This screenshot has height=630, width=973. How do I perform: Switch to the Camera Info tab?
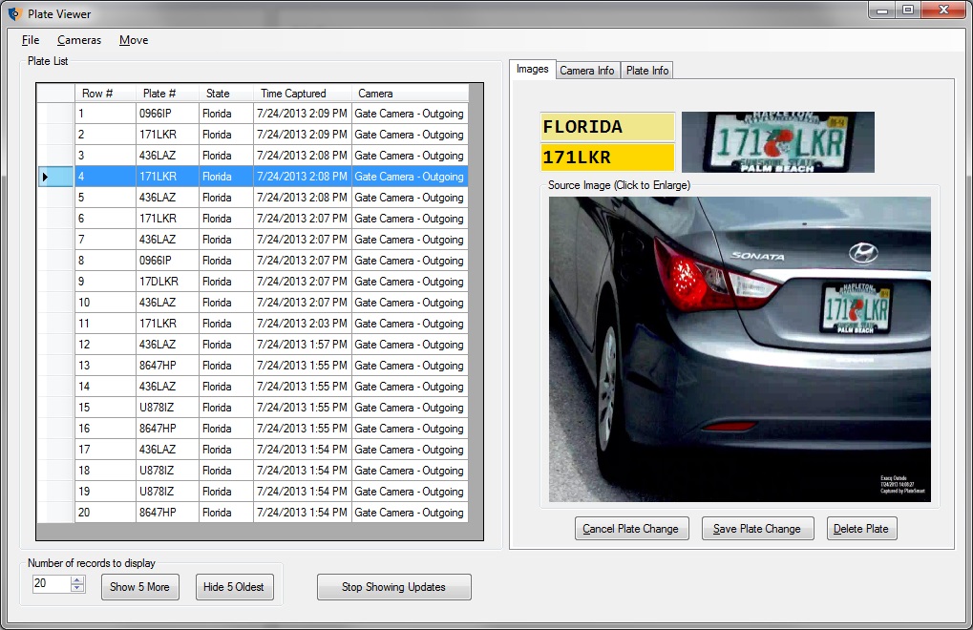(586, 69)
